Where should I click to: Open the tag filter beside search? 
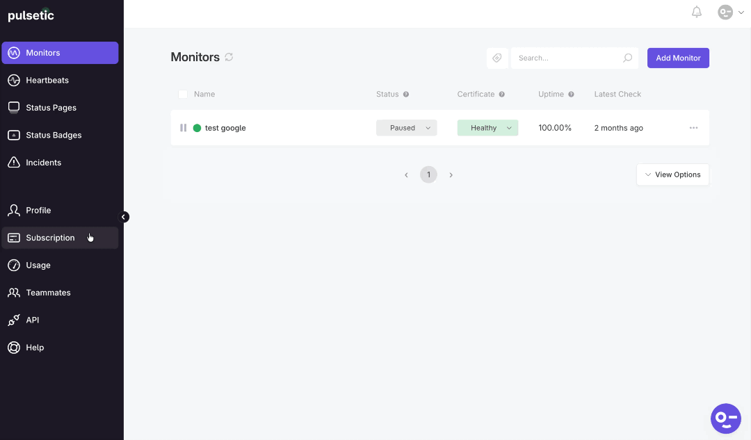point(497,58)
